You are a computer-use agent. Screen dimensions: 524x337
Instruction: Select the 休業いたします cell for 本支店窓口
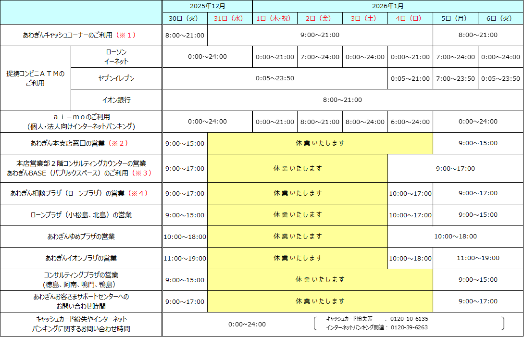(320, 143)
